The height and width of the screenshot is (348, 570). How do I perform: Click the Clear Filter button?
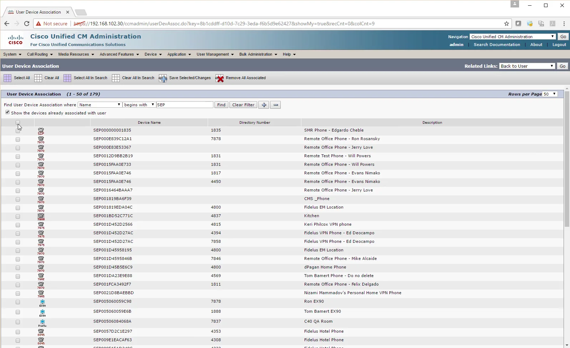pyautogui.click(x=243, y=105)
